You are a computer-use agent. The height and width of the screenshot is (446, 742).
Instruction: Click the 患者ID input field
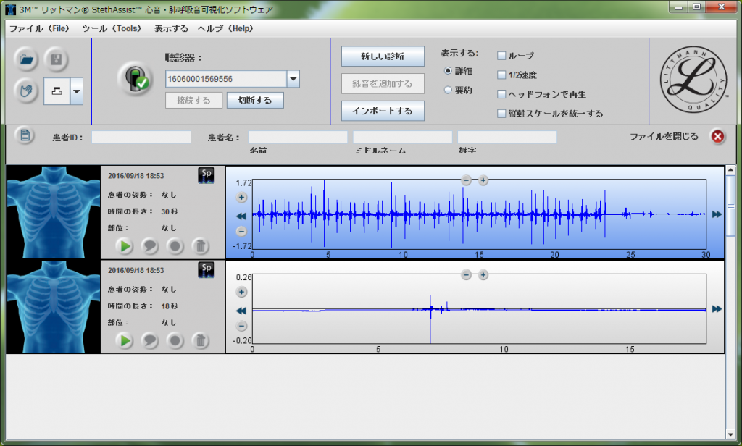tap(141, 137)
